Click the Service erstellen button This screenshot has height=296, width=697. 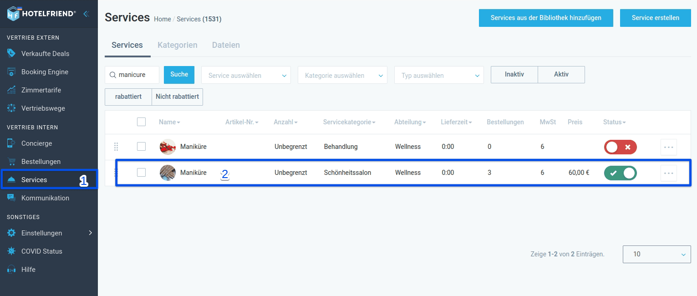point(656,18)
